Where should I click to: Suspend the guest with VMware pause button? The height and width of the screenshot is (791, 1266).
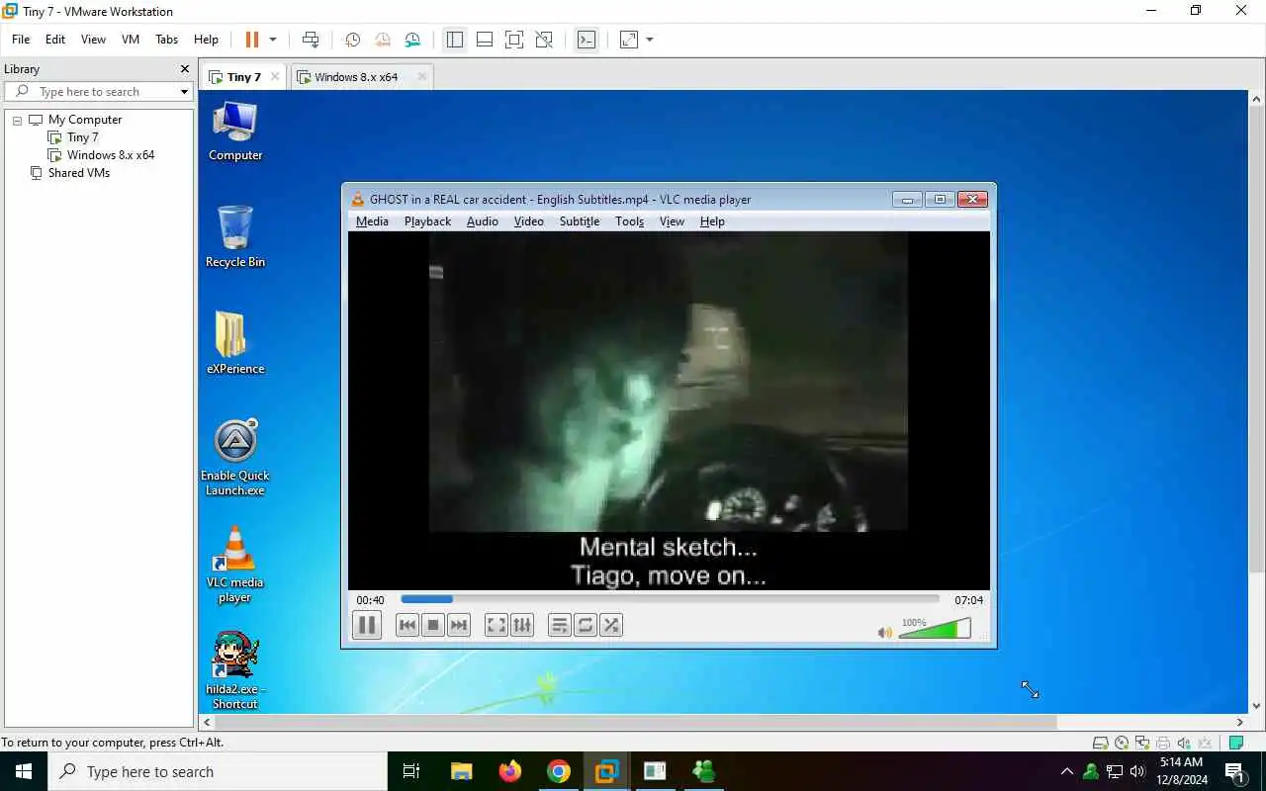coord(252,40)
